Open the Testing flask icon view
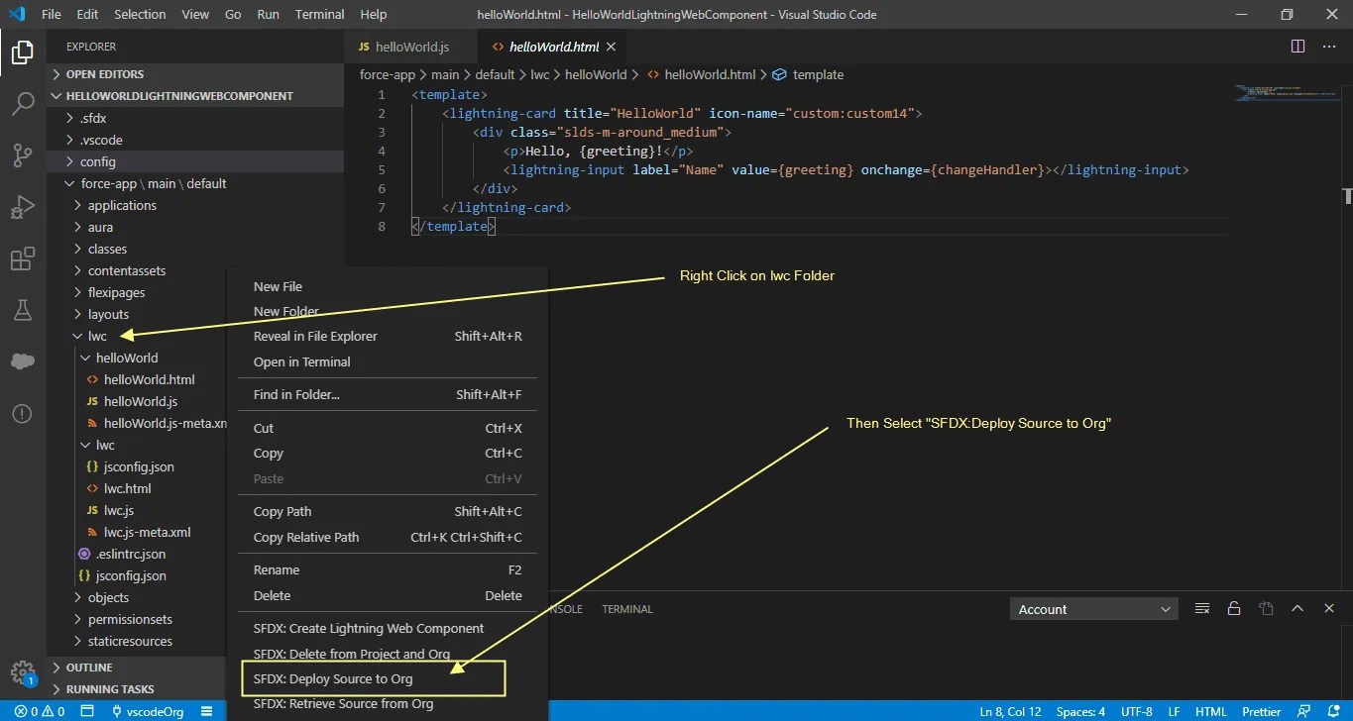1353x721 pixels. point(24,310)
